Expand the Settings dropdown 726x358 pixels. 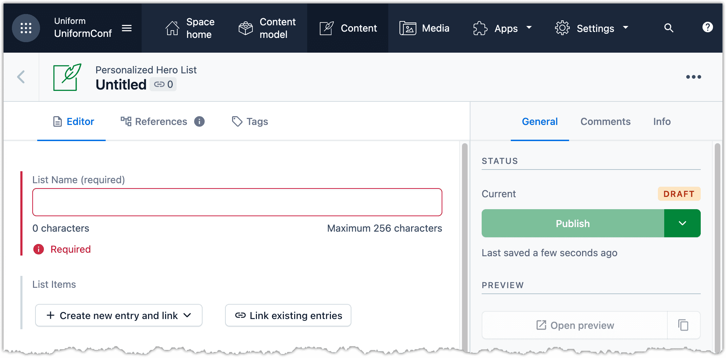pyautogui.click(x=626, y=28)
